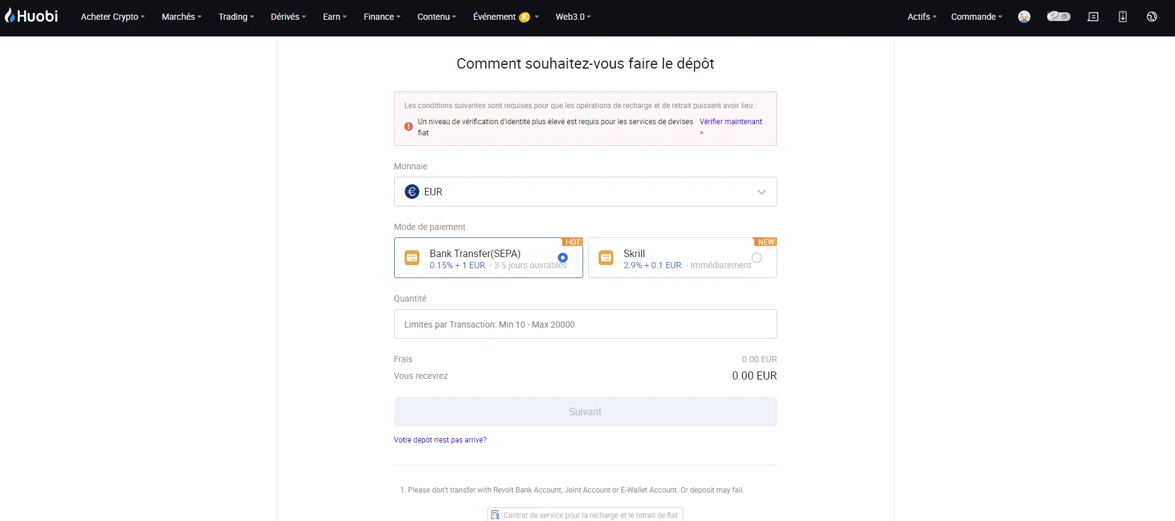Click the Suivant button
This screenshot has width=1175, height=521.
pyautogui.click(x=585, y=412)
